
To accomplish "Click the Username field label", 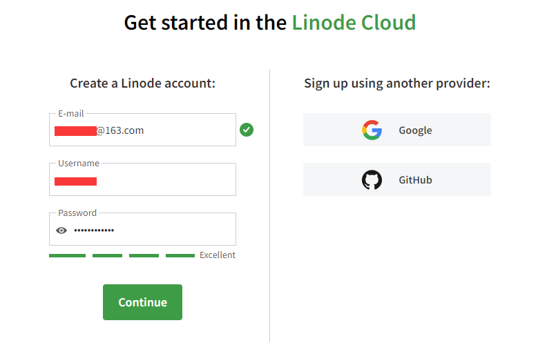I will pyautogui.click(x=79, y=163).
